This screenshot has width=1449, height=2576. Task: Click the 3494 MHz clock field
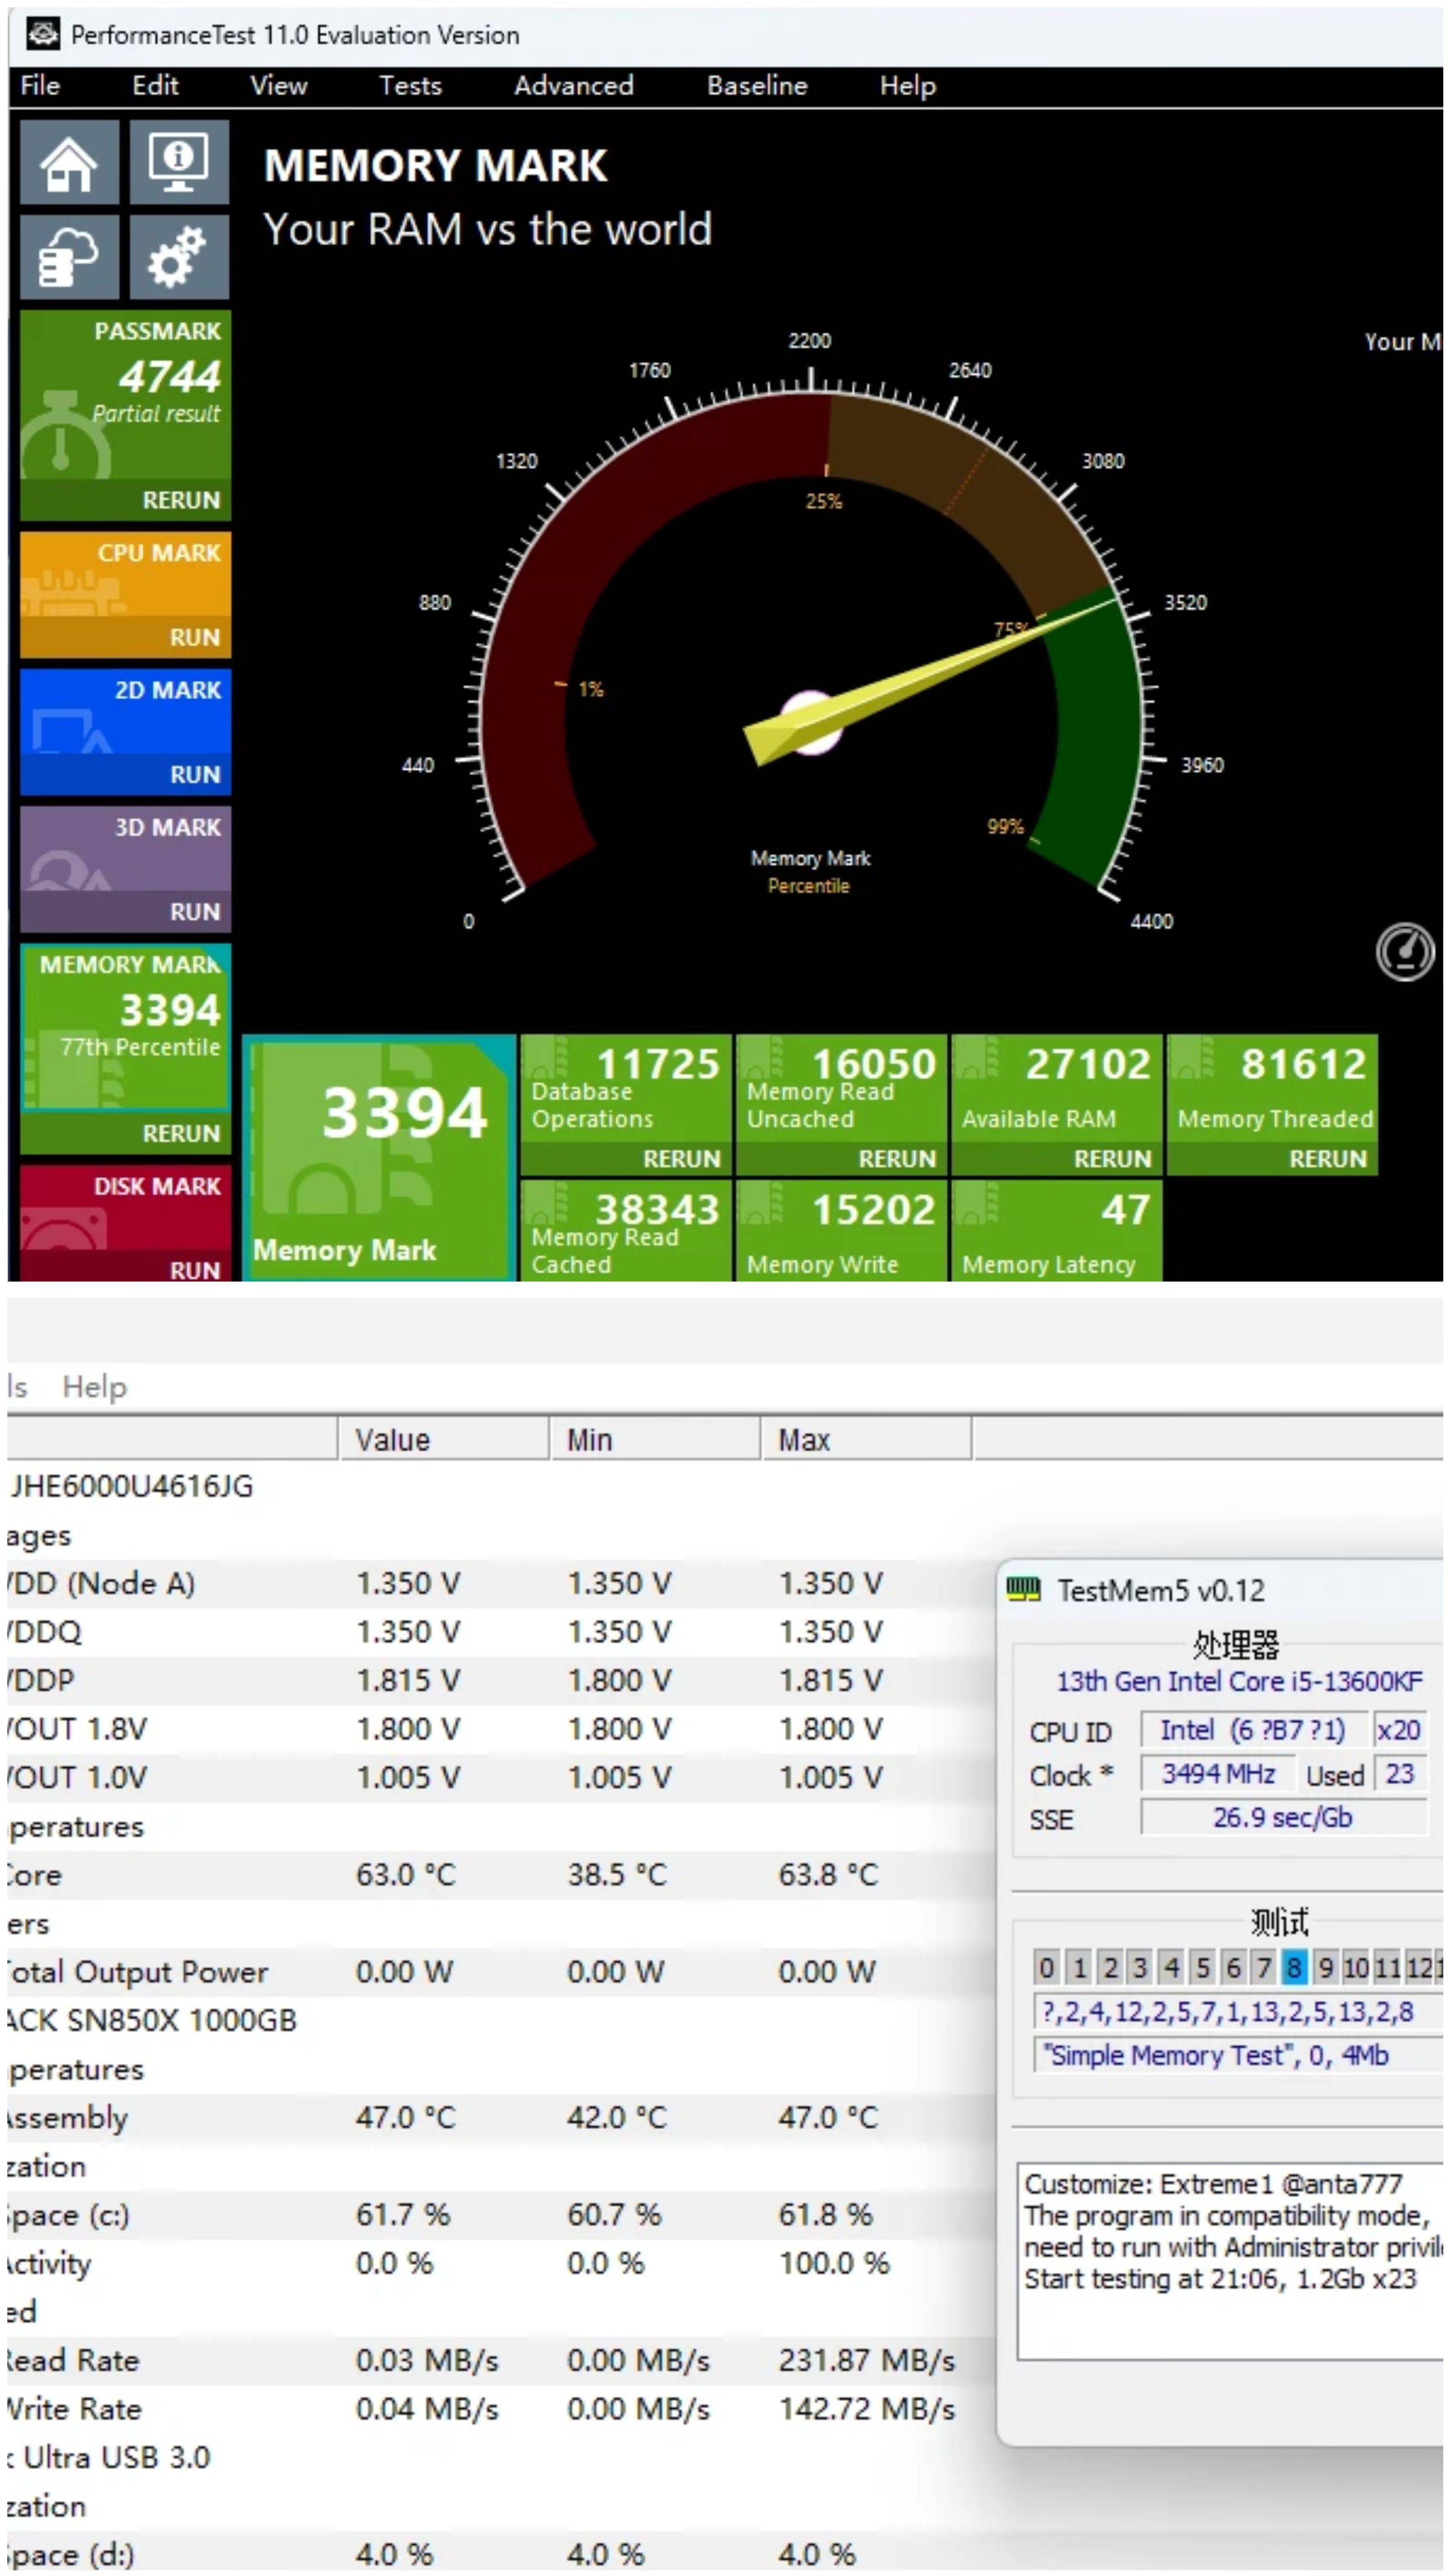pyautogui.click(x=1217, y=1774)
